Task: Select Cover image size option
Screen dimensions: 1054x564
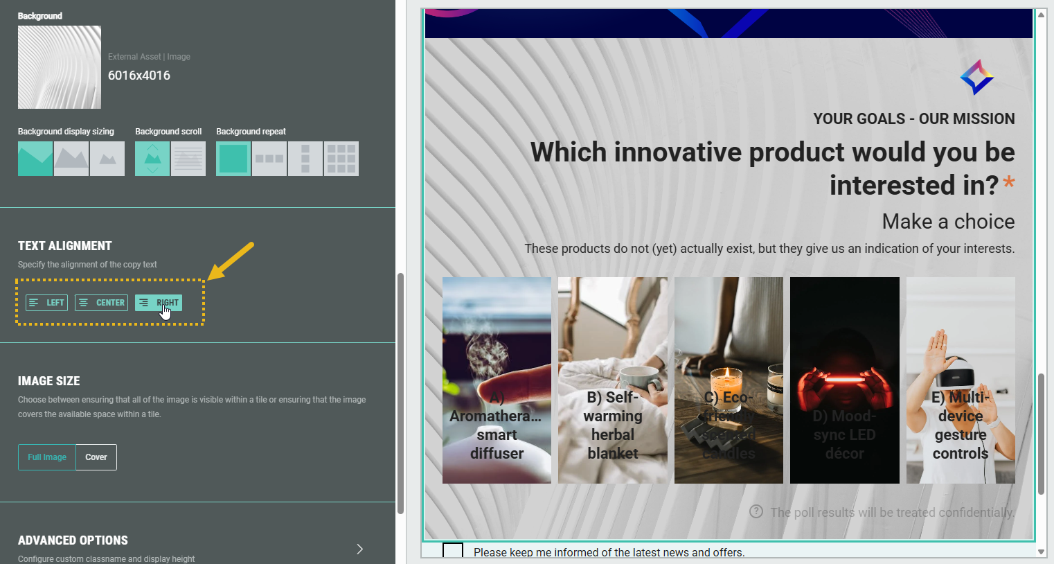Action: tap(96, 457)
